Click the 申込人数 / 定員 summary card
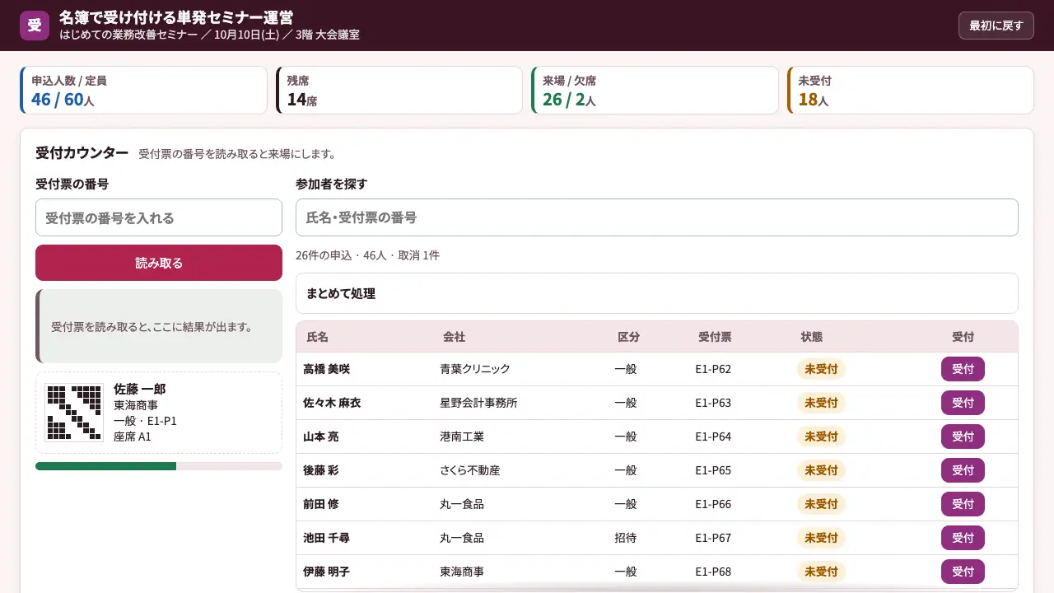 (x=143, y=90)
